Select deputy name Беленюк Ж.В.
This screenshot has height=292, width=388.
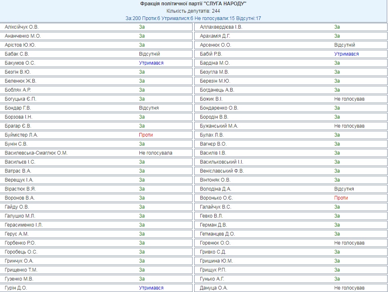[x=20, y=81]
